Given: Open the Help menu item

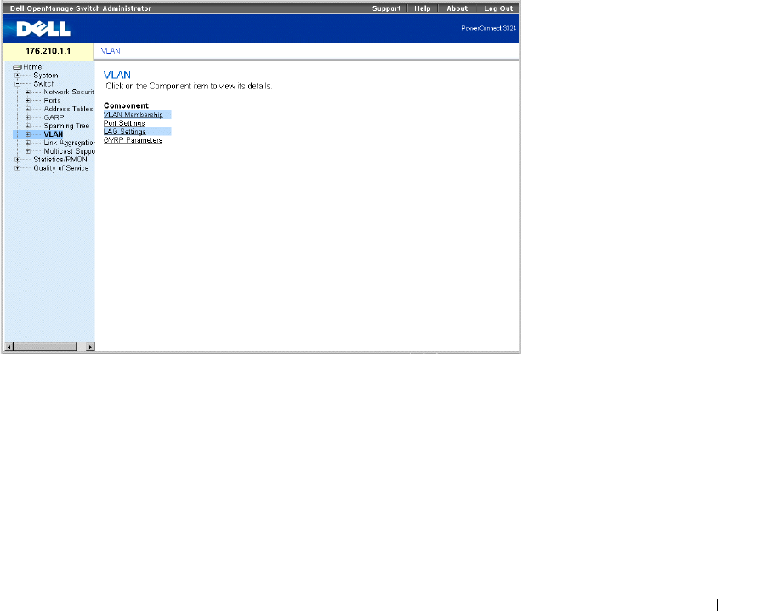Looking at the screenshot, I should 422,8.
